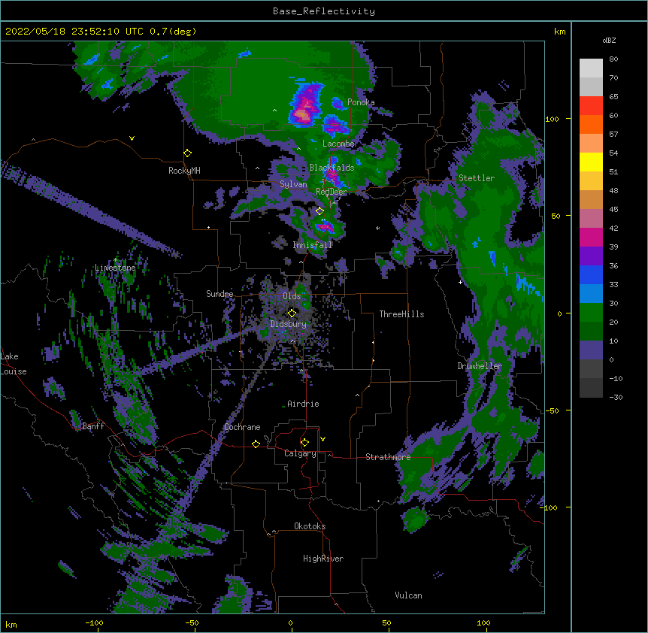This screenshot has height=633, width=648.
Task: Select the royal blue band in dBZ legend
Action: pos(591,274)
